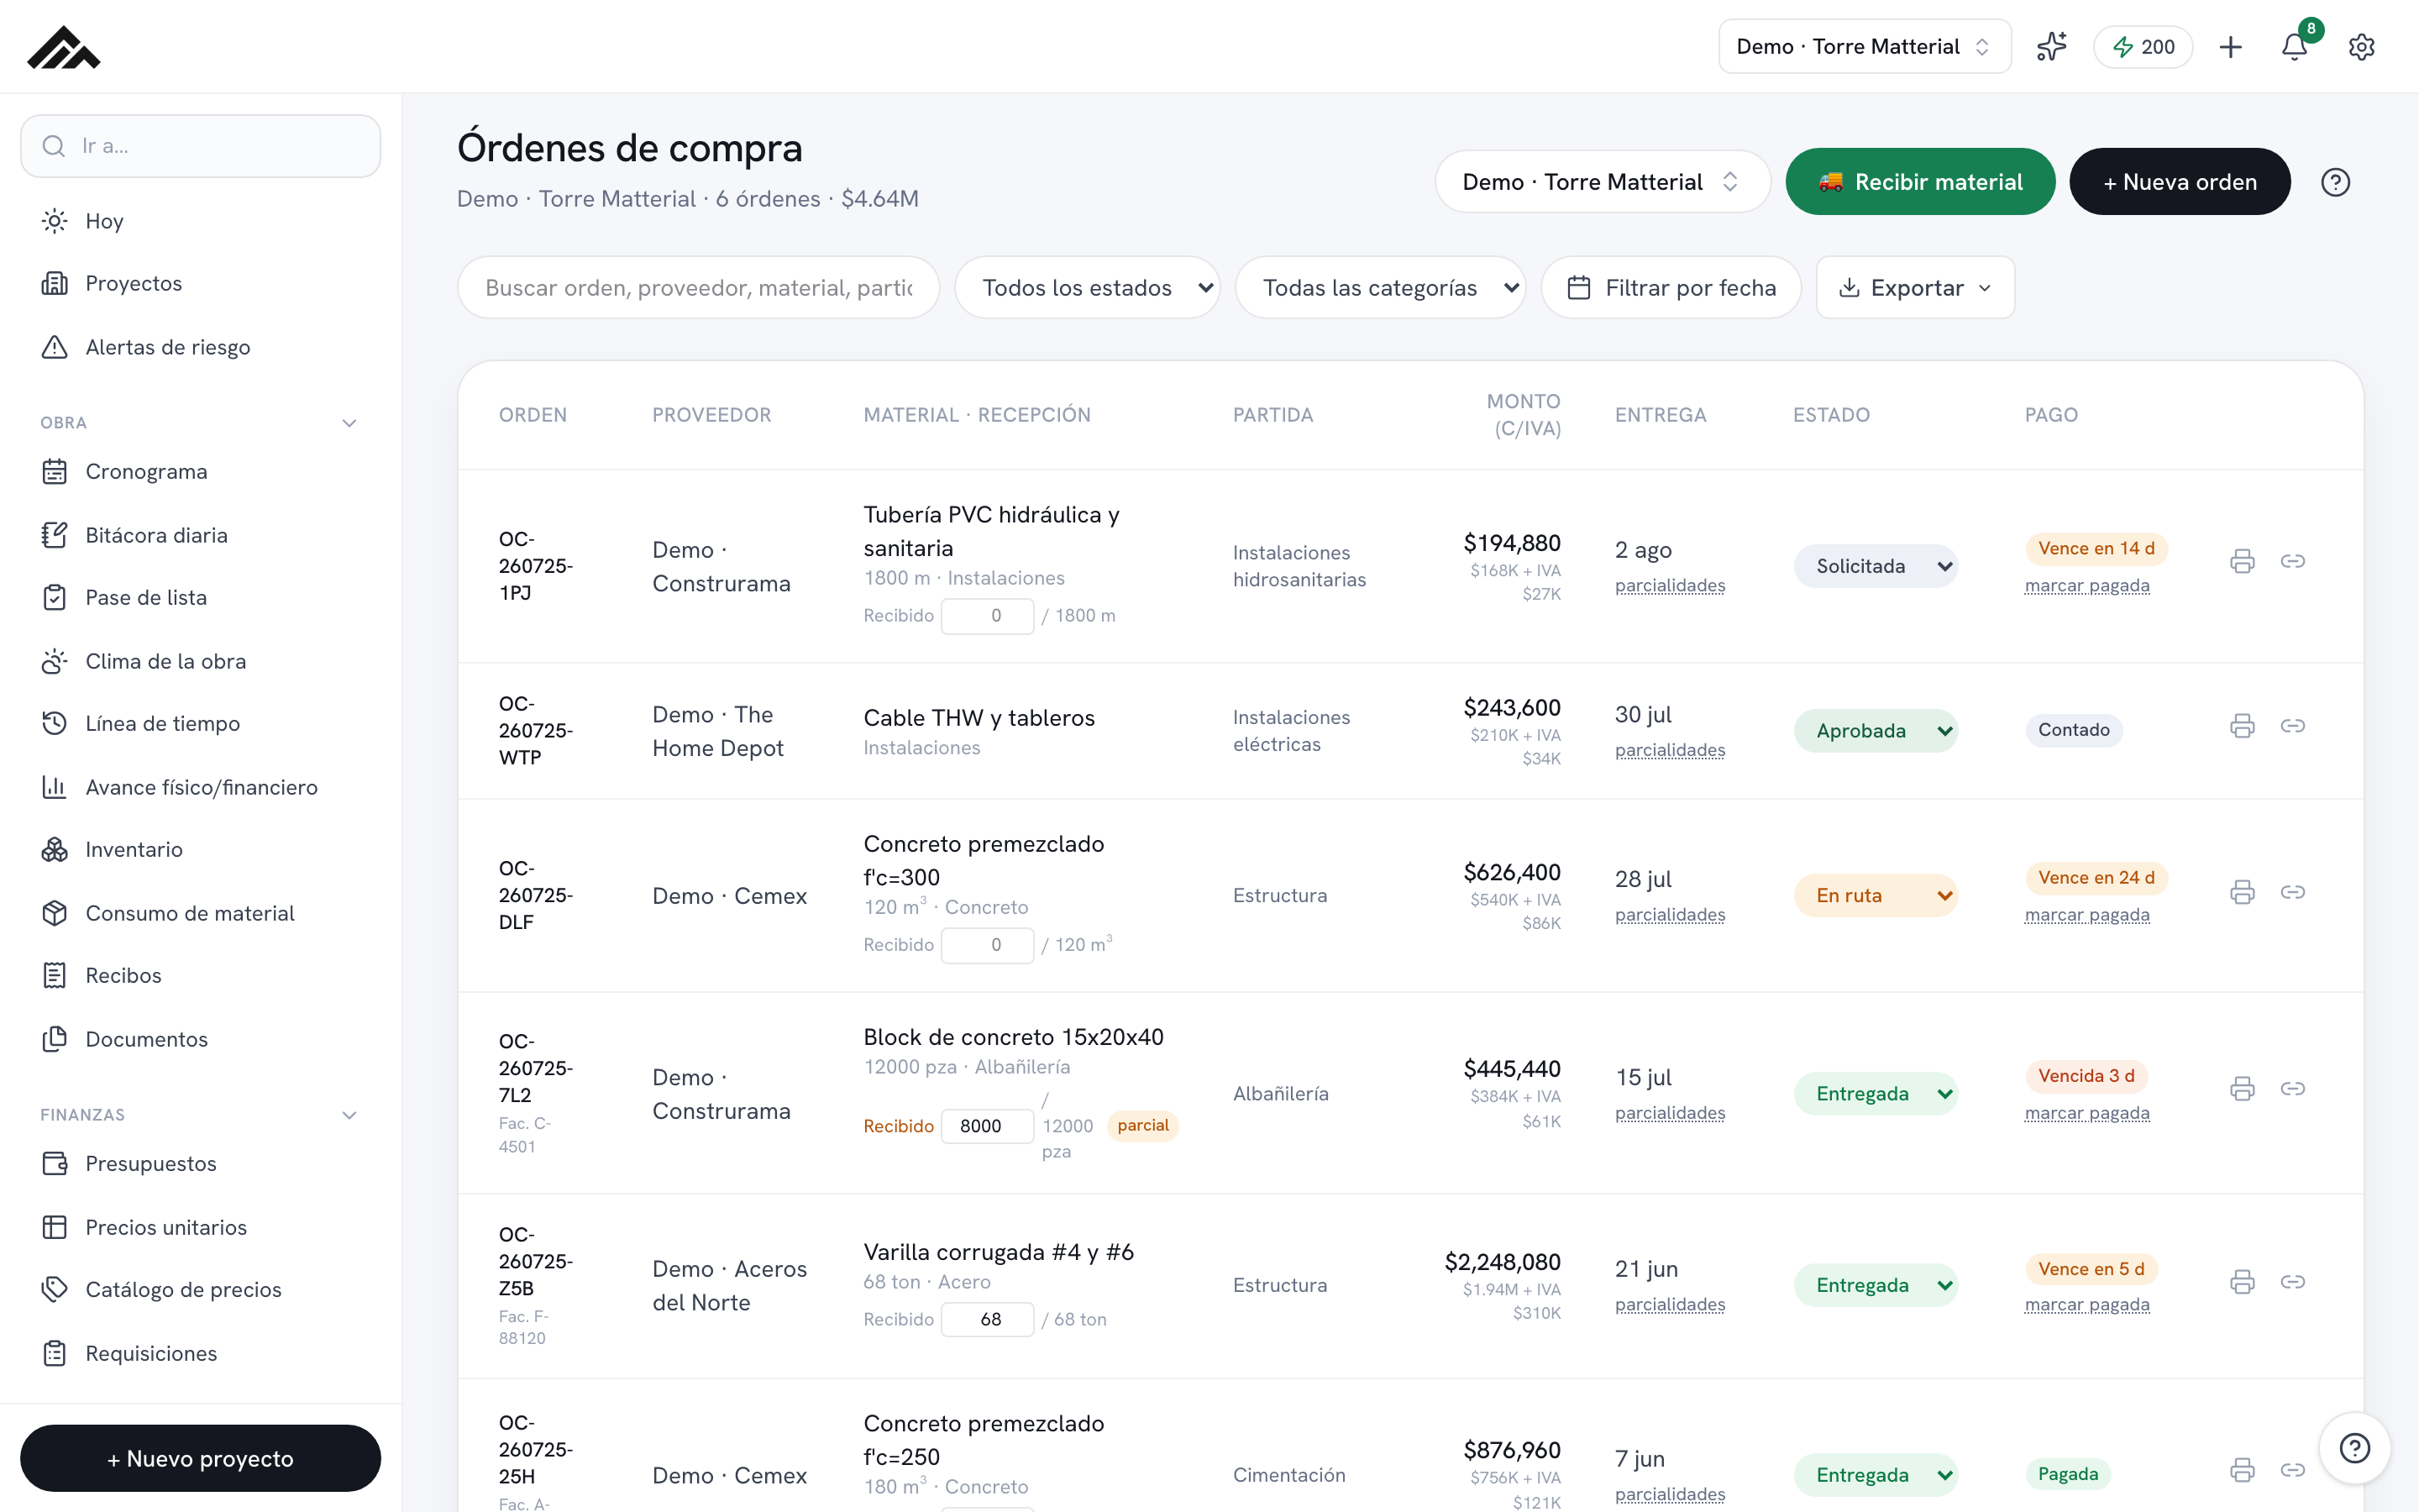The height and width of the screenshot is (1512, 2419).
Task: Open top bar Demo · Torre Matterial selector
Action: pos(1865,47)
